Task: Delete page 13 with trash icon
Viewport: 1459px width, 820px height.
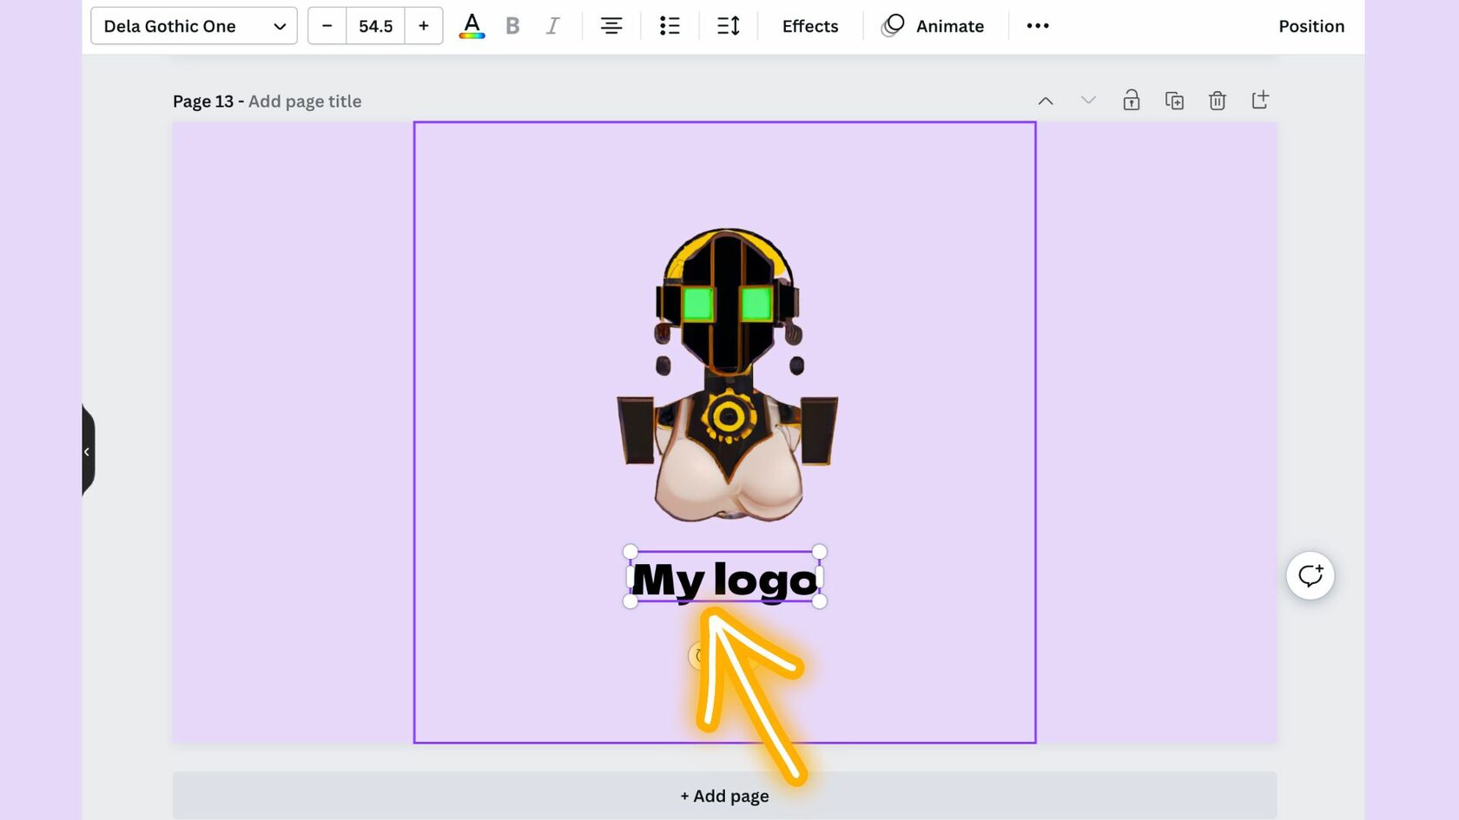Action: pyautogui.click(x=1217, y=101)
